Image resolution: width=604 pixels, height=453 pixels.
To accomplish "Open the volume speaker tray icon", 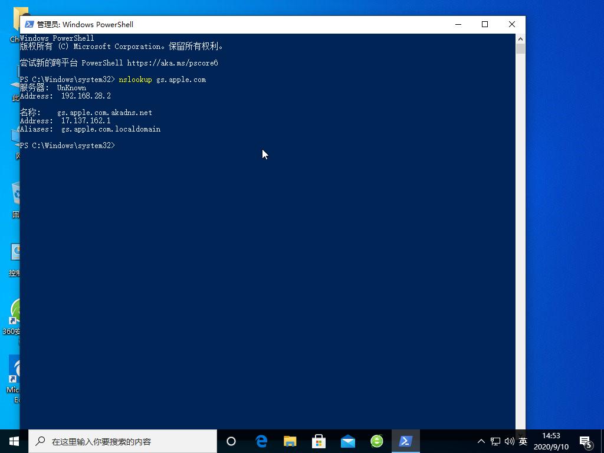I will click(x=509, y=441).
